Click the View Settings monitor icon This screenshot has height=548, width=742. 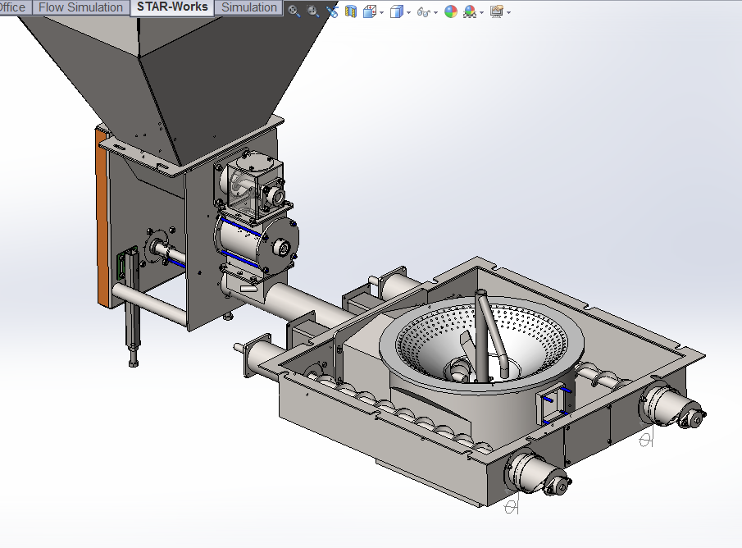pos(496,11)
